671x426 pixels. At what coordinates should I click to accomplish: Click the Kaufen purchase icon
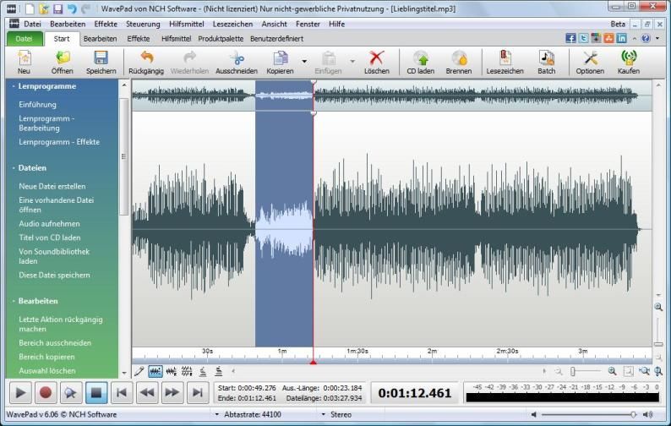tap(629, 57)
